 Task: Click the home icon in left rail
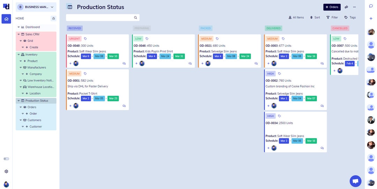click(6, 19)
